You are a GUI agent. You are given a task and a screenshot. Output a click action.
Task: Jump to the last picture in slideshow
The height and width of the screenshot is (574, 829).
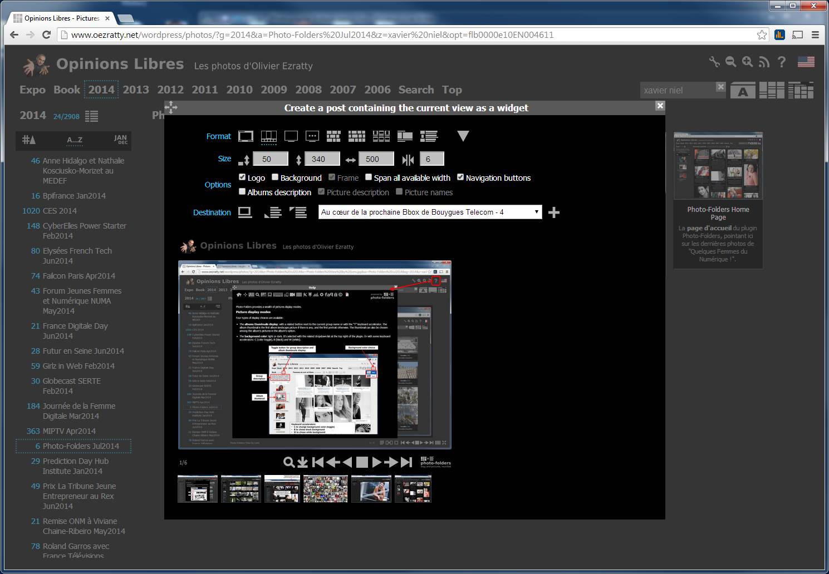pyautogui.click(x=407, y=462)
